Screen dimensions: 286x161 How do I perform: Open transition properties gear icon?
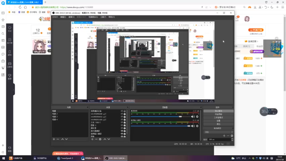(x=232, y=136)
